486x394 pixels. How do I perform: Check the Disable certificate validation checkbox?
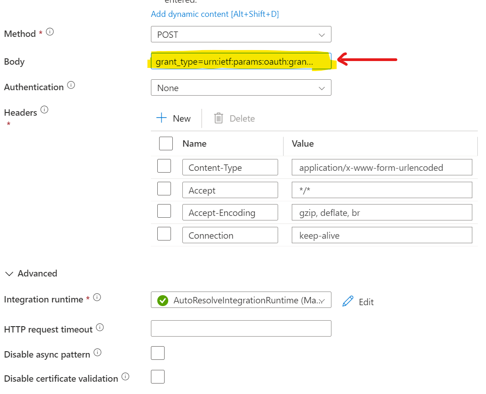point(157,376)
